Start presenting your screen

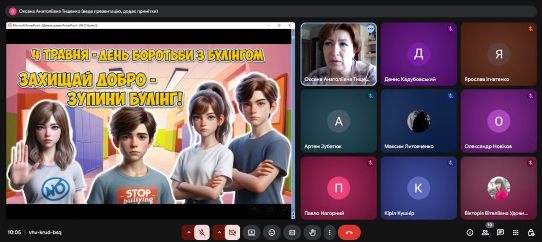pos(251,232)
